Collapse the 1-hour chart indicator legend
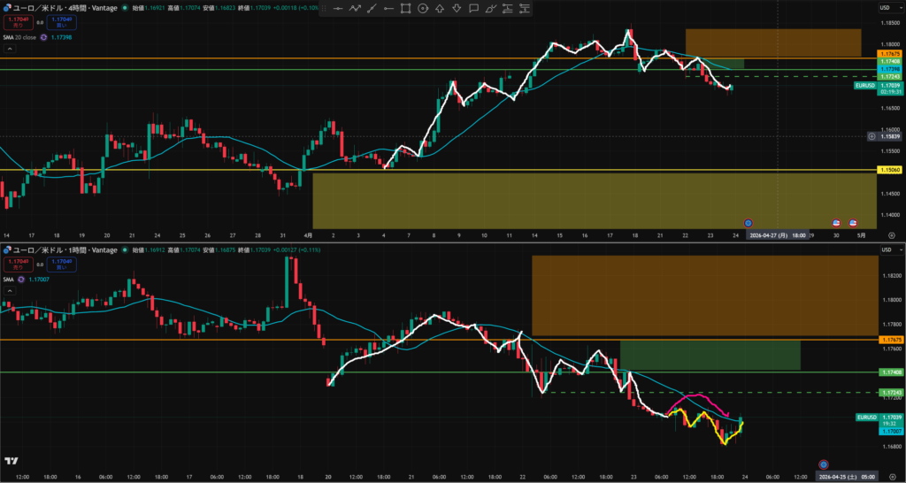The height and width of the screenshot is (483, 906). [x=8, y=290]
